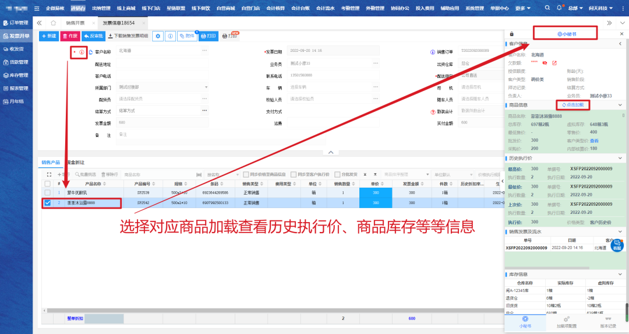Collapse the 商品信息 section chevron

620,105
